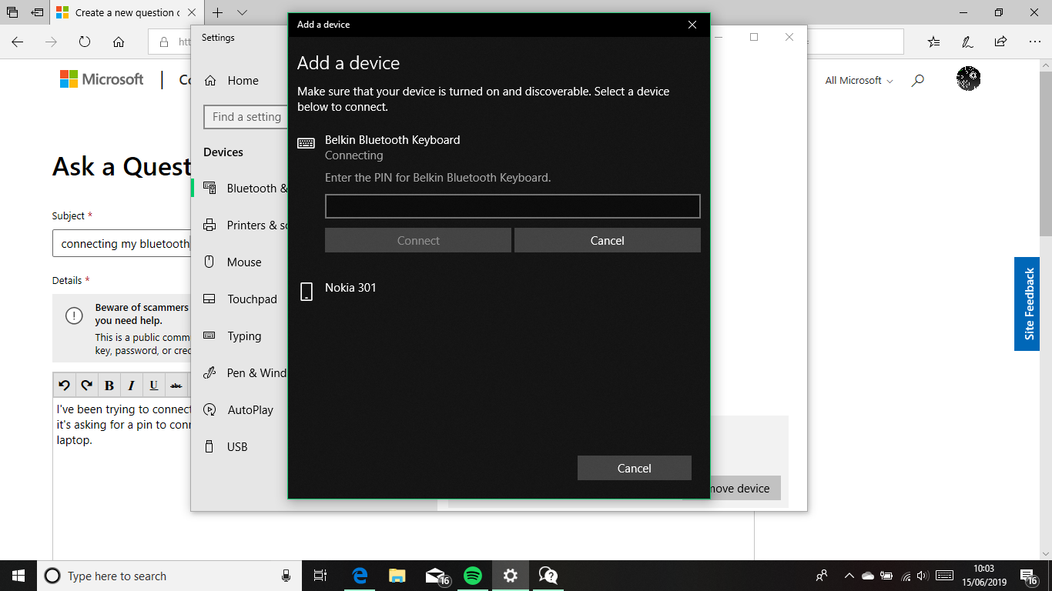Toggle Bold in the editor toolbar

[x=109, y=386]
